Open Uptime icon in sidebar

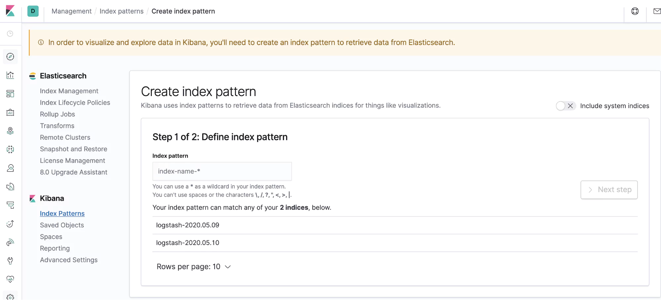10,224
